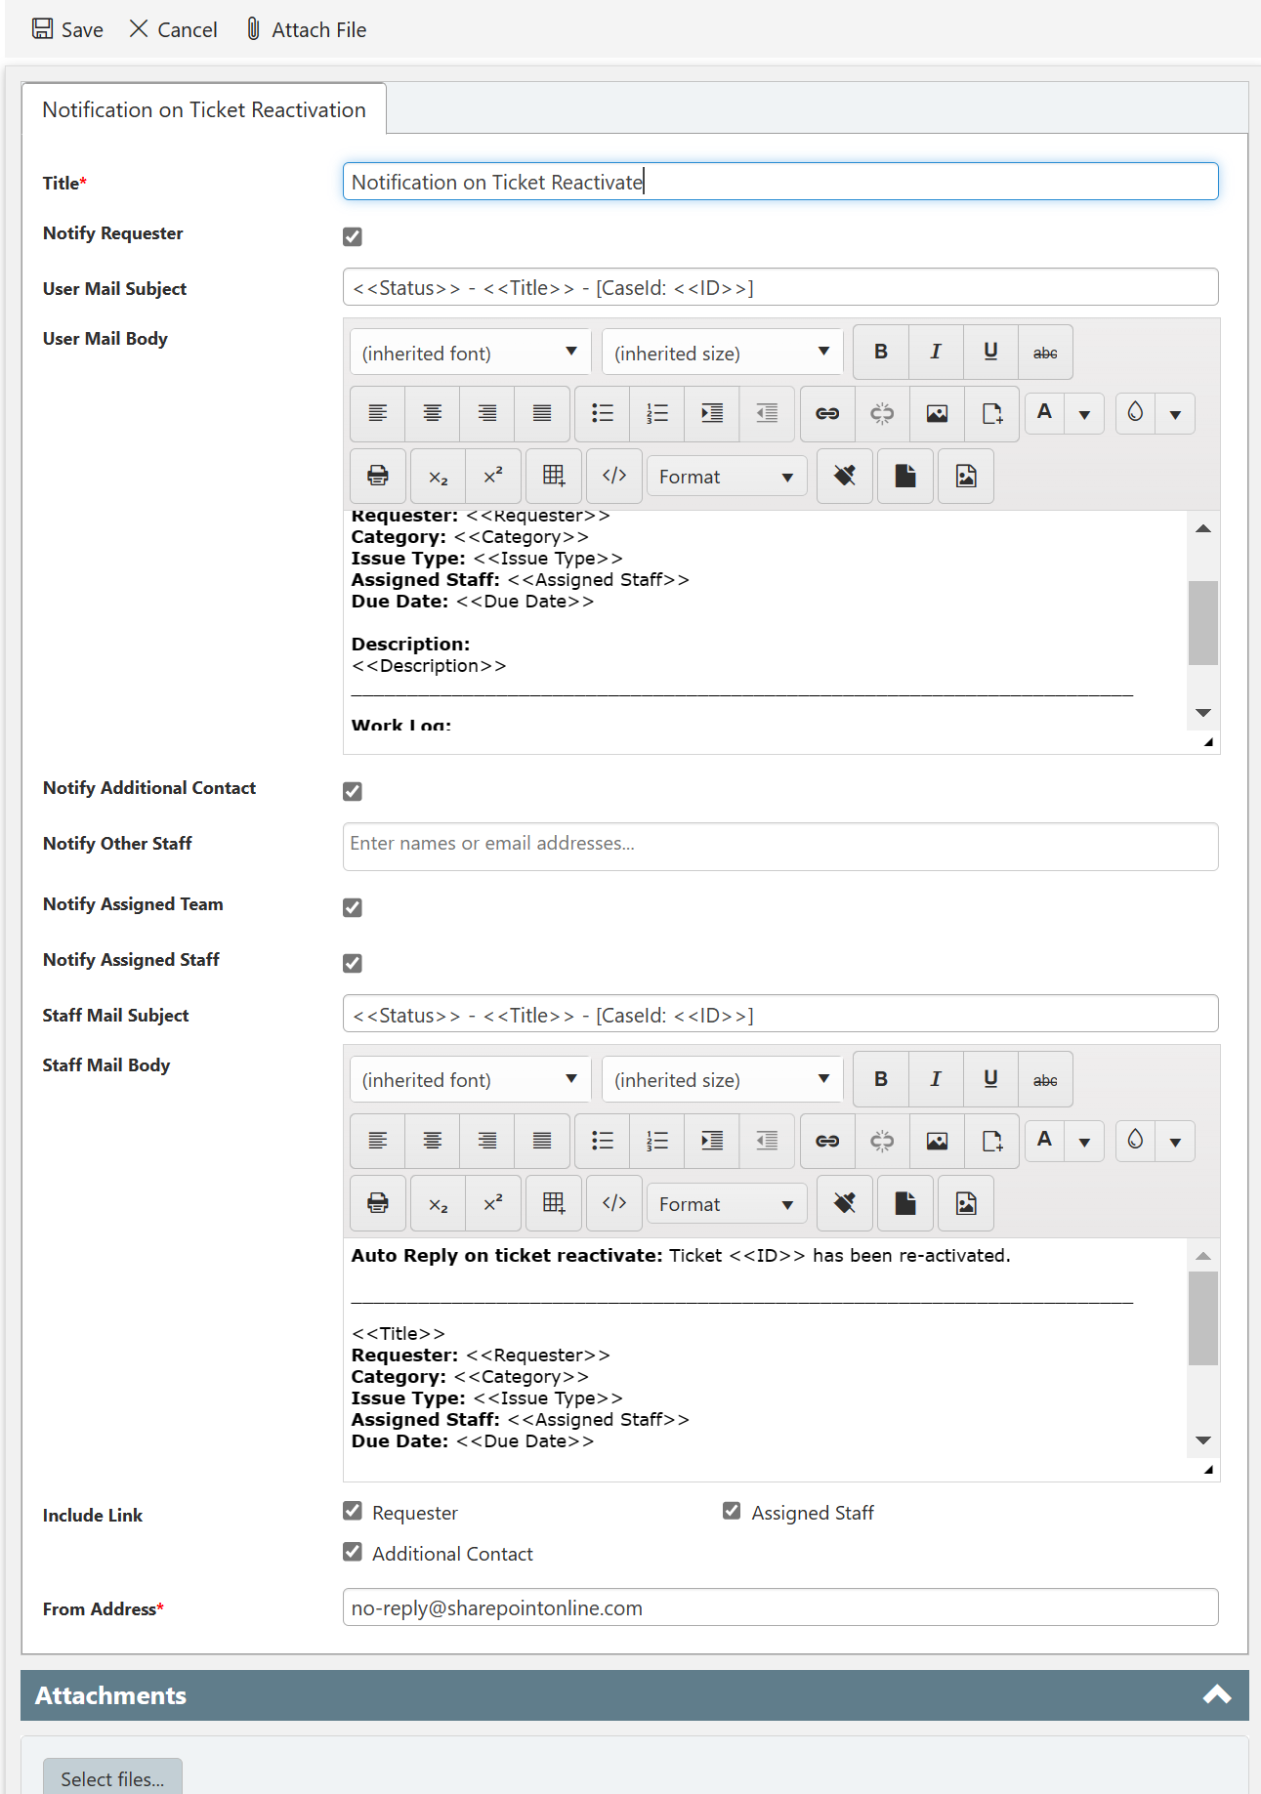Viewport: 1261px width, 1794px height.
Task: Click Insert image icon in User Mail Body
Action: (x=937, y=414)
